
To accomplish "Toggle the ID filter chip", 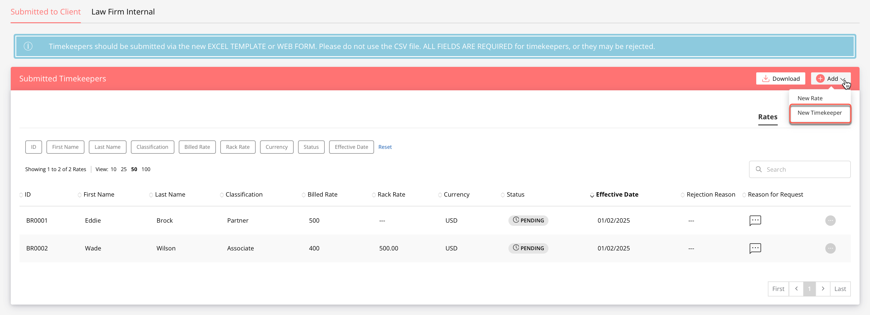I will 33,147.
